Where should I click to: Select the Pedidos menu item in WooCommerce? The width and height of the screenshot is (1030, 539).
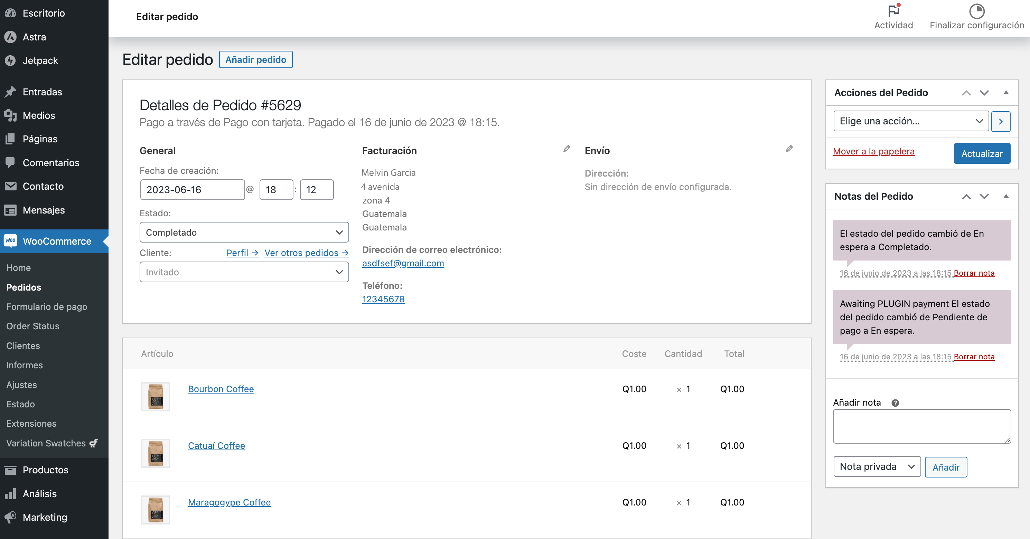(x=24, y=286)
